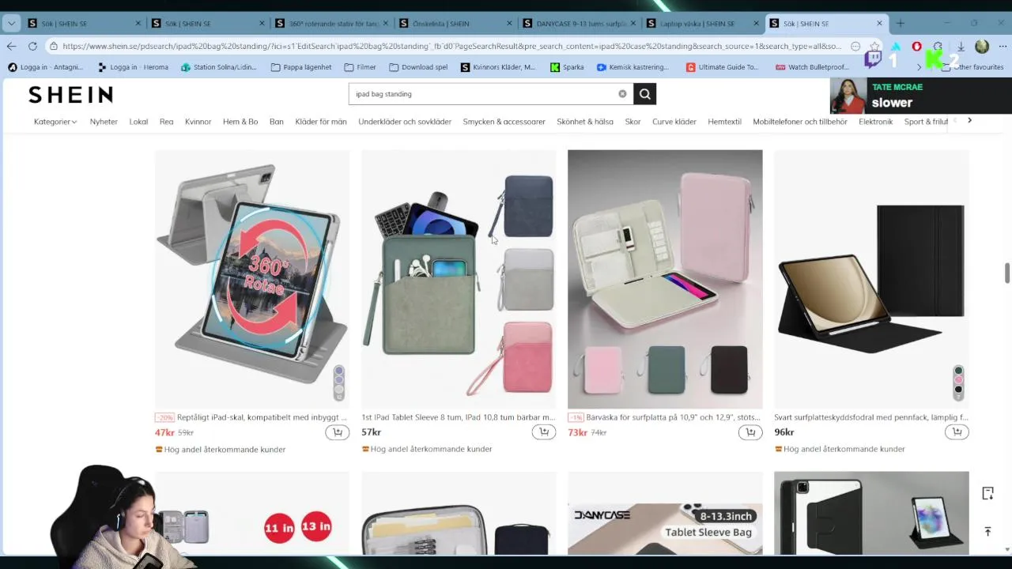Open the Kvinnors Kläder bookmark
1012x569 pixels.
[497, 67]
